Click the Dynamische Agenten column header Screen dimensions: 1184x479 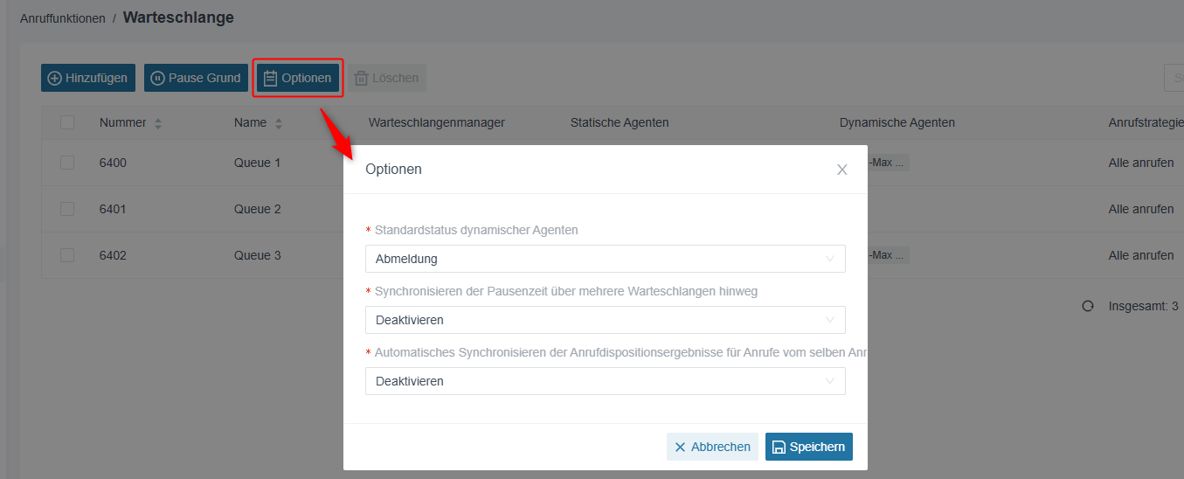(897, 122)
